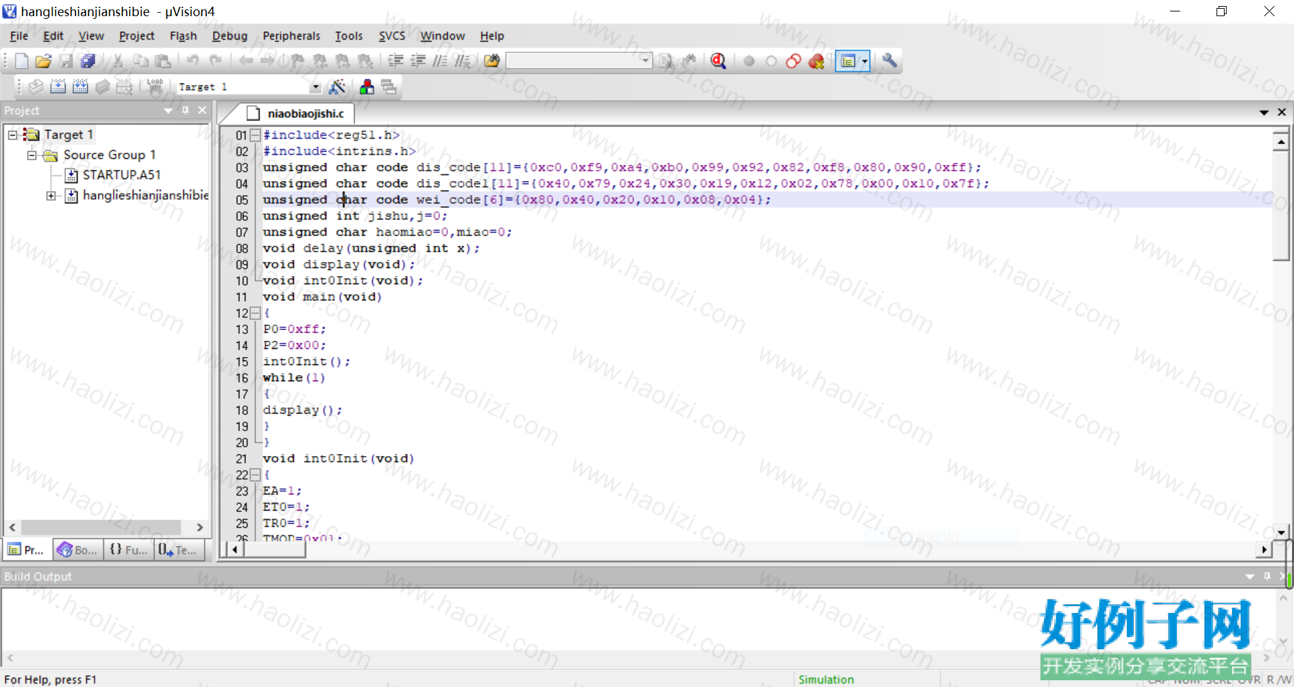The height and width of the screenshot is (687, 1294).
Task: Select STARTUP.A51 in the project tree
Action: click(121, 175)
